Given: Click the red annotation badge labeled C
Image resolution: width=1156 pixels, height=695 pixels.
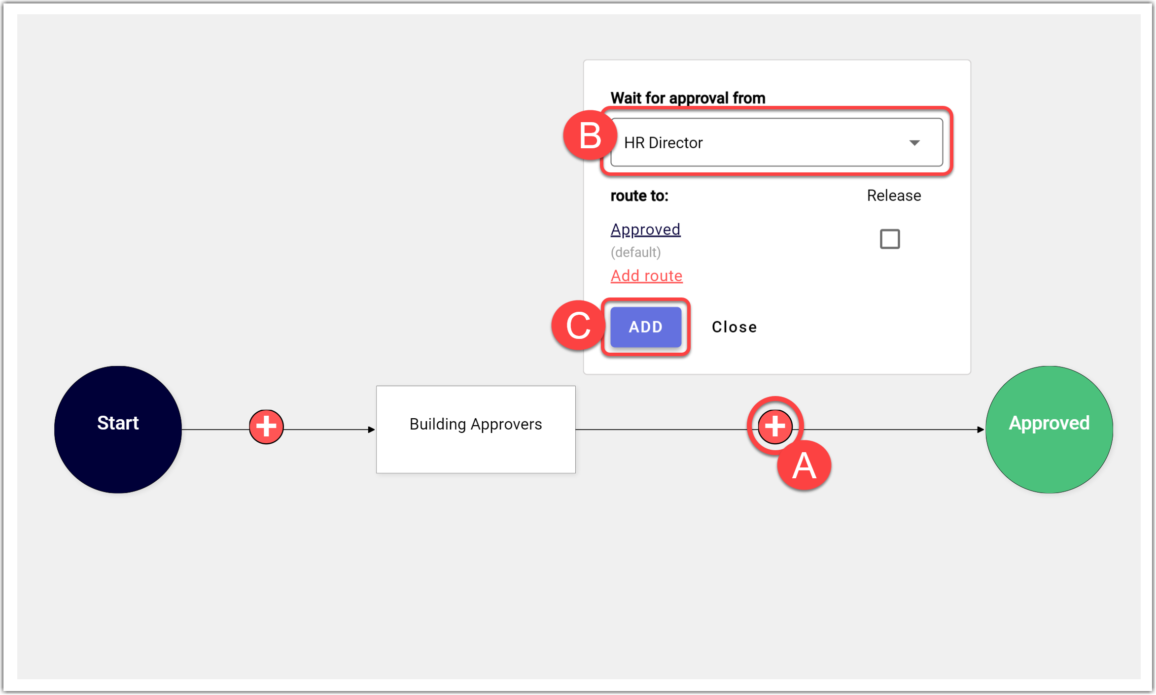Looking at the screenshot, I should (578, 326).
